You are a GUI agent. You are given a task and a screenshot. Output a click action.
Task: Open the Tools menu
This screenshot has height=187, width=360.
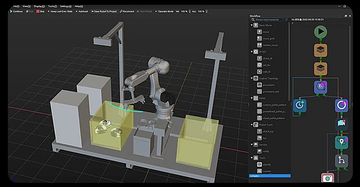tap(52, 6)
